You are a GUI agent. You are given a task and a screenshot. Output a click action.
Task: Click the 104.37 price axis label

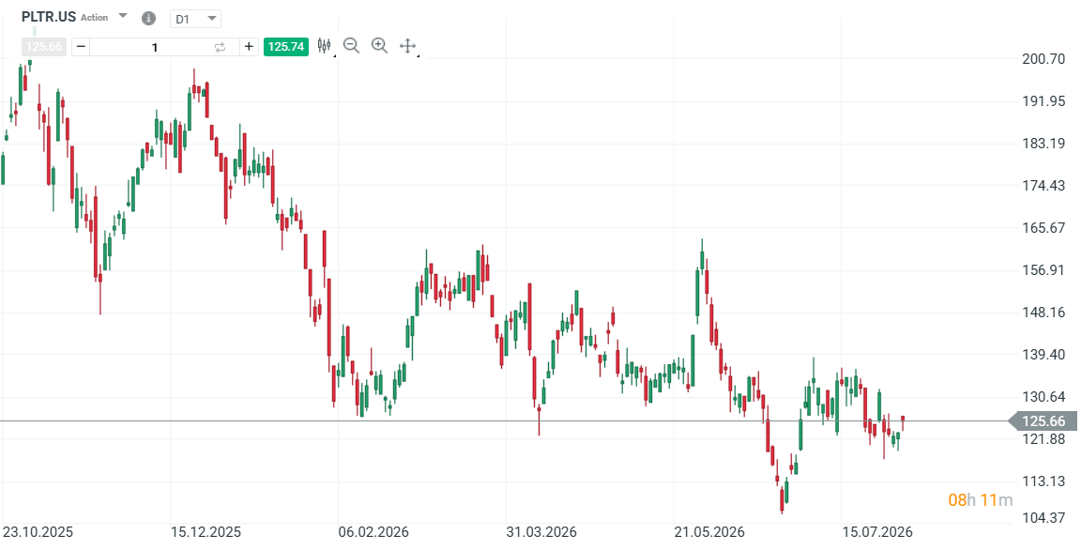pos(1043,517)
